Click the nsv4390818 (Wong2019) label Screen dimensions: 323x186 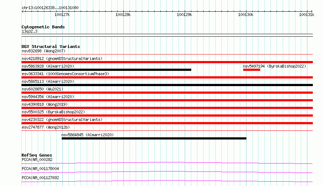point(45,104)
